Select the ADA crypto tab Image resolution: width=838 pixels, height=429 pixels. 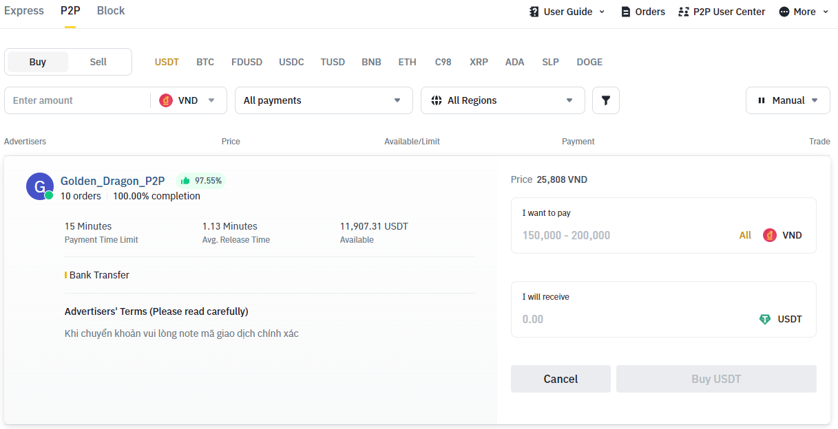coord(514,62)
